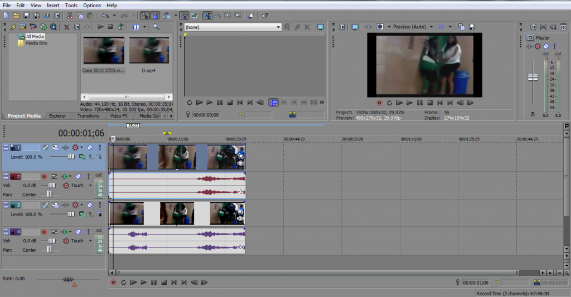Click the Search media magnifier icon
Image resolution: width=571 pixels, height=297 pixels.
click(156, 27)
